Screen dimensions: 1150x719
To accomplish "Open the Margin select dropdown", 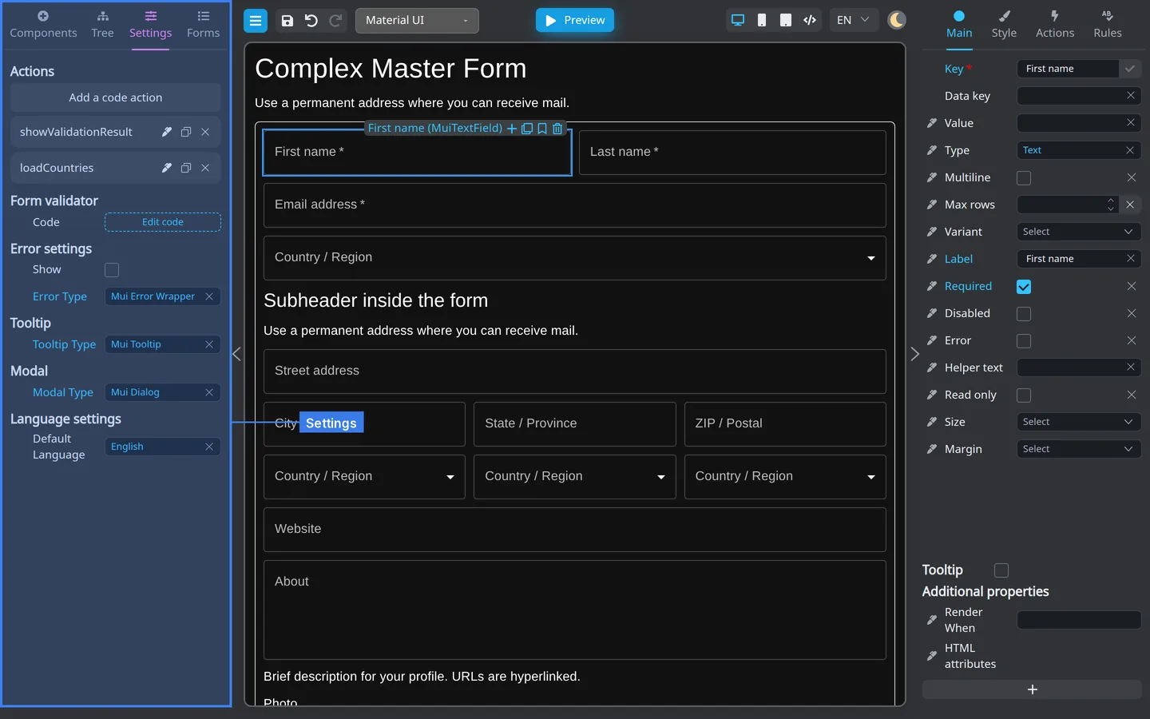I will click(x=1079, y=449).
